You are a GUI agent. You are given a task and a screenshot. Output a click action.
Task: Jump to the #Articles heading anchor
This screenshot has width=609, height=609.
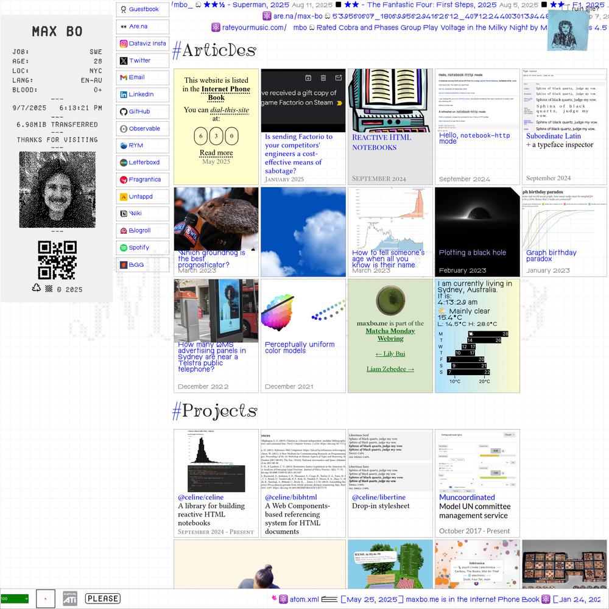(214, 51)
